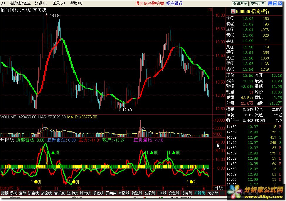Click the 涨幅 value -2.04%
The width and height of the screenshot is (286, 201).
point(247,86)
